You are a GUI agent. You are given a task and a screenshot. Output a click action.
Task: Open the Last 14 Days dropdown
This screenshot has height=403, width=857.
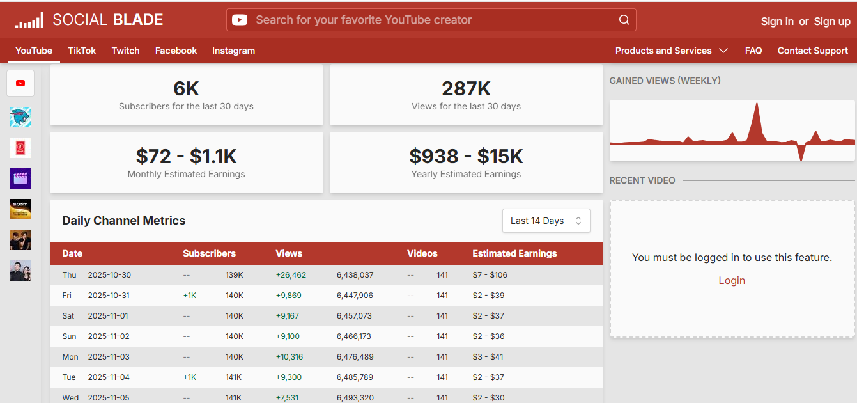[x=546, y=220]
